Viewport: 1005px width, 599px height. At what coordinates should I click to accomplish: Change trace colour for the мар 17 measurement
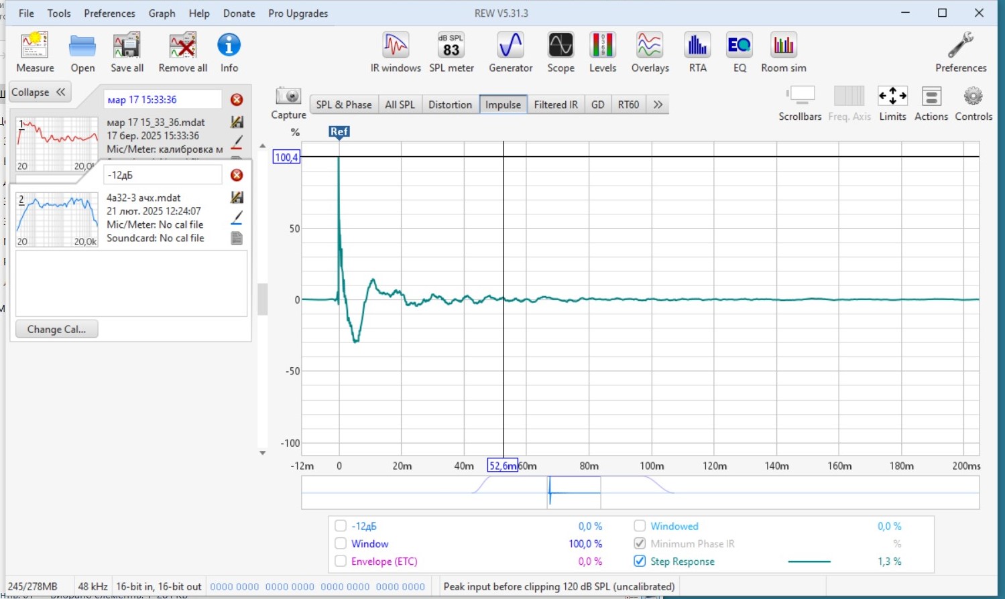click(237, 142)
